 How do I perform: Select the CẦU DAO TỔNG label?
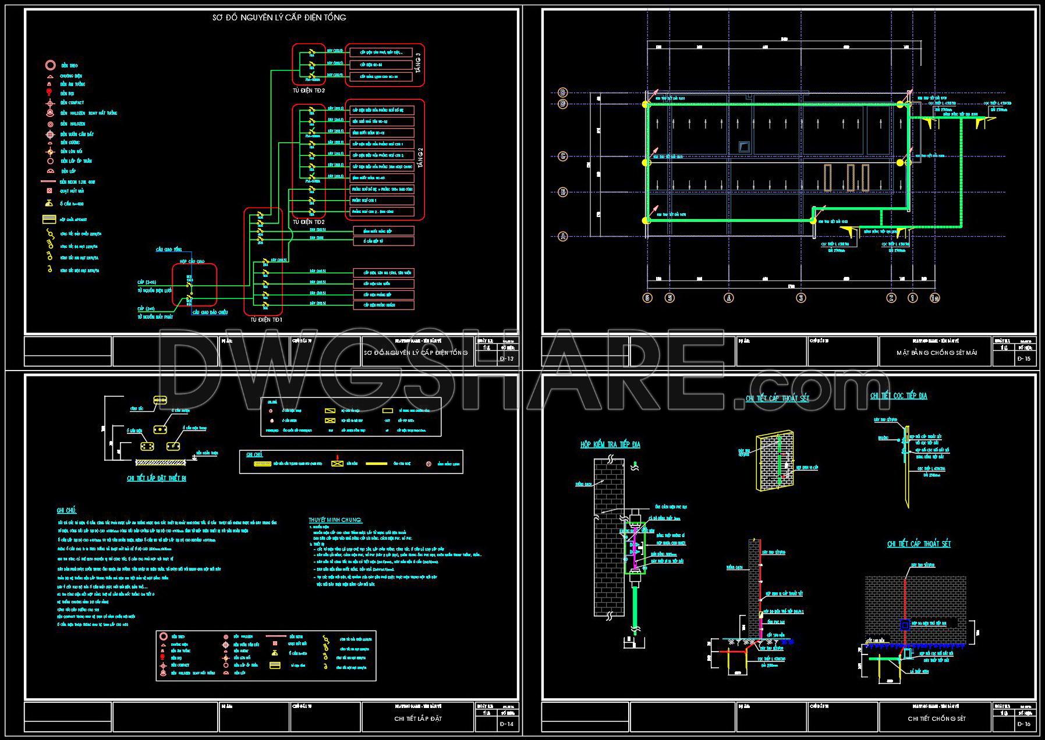point(169,250)
